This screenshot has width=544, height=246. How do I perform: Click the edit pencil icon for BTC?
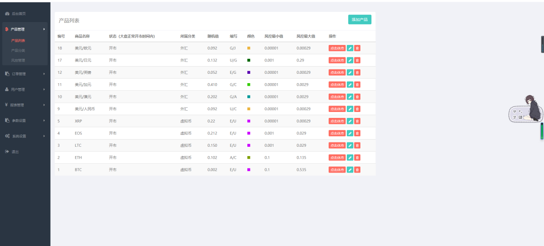(350, 170)
